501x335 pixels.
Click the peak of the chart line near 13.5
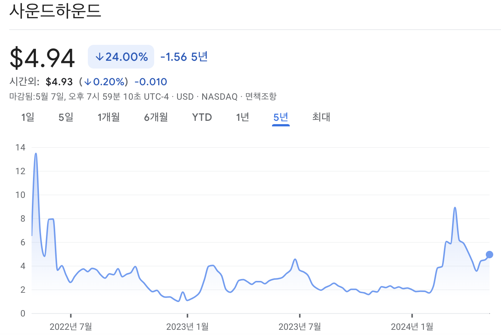coord(36,153)
